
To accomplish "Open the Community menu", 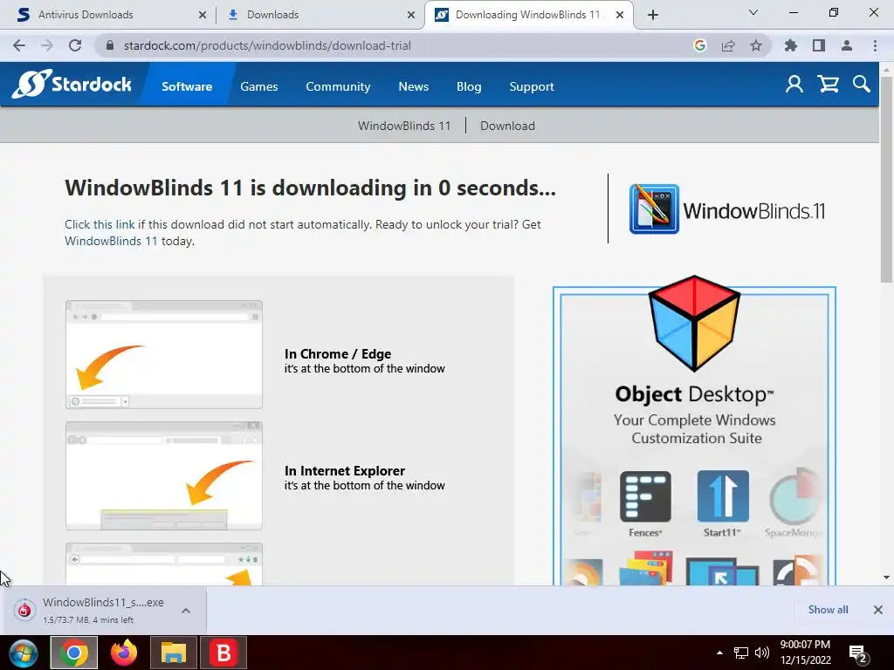I will [x=338, y=86].
